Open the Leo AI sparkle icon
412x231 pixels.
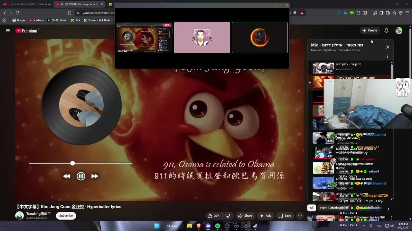(x=394, y=13)
